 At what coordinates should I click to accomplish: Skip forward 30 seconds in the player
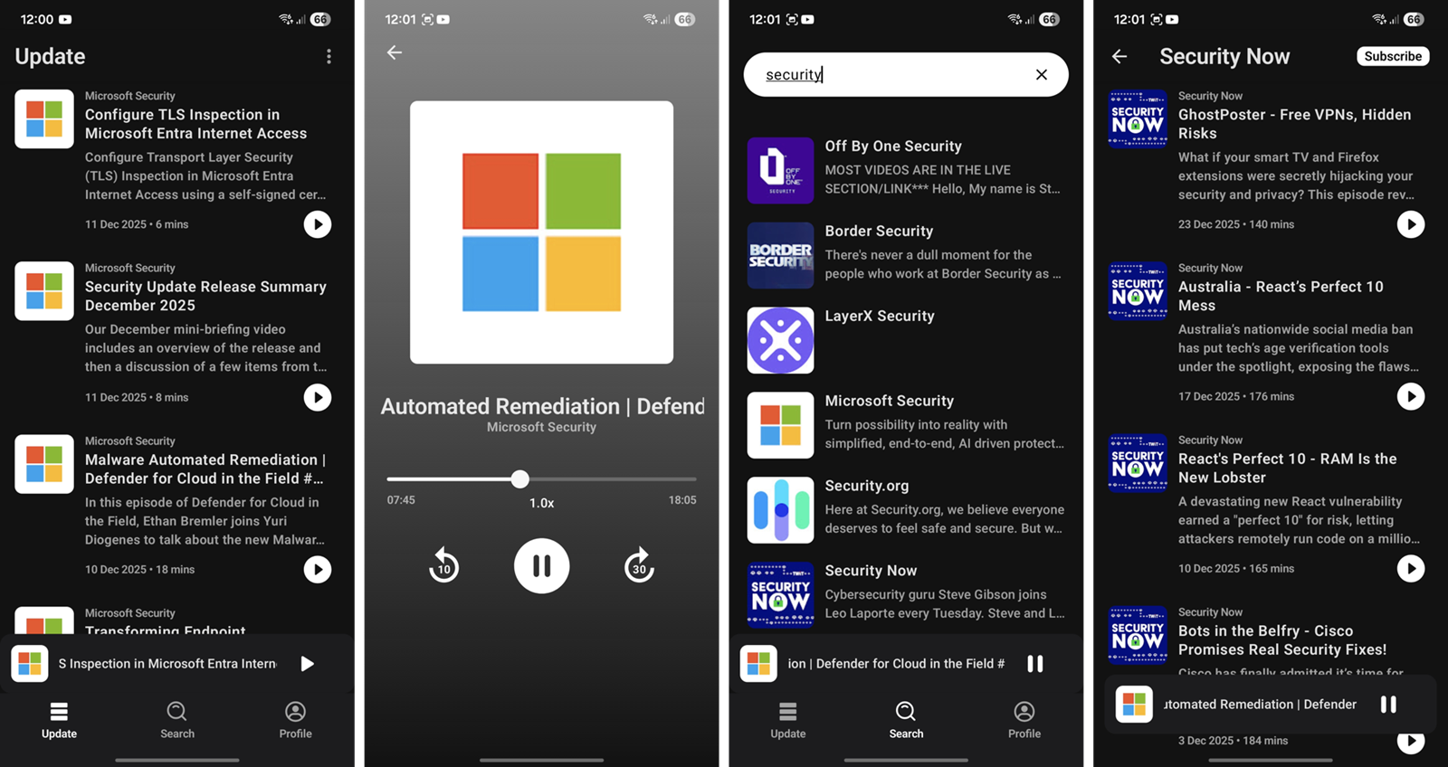click(x=639, y=566)
